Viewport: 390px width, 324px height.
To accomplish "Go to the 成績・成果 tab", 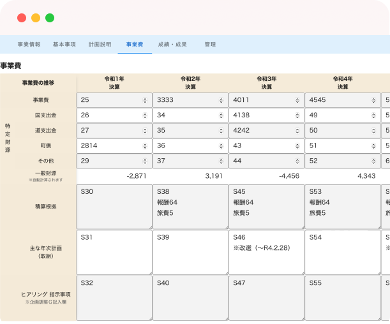I will coord(172,45).
